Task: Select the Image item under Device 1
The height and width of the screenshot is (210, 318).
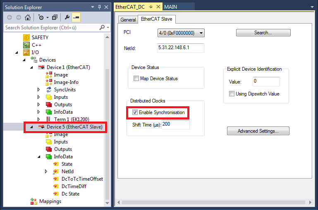Action: tap(61, 75)
